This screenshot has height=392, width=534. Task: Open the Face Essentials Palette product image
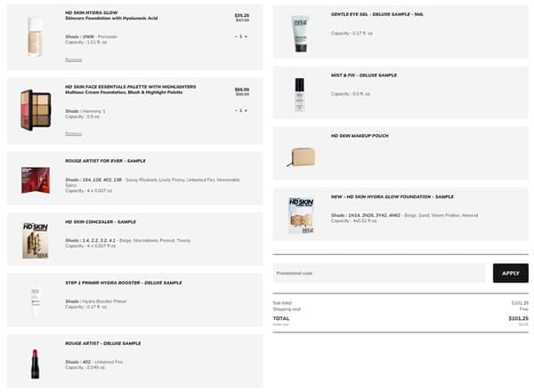pos(36,110)
